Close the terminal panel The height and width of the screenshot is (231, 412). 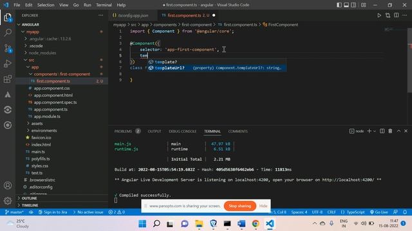[406, 131]
